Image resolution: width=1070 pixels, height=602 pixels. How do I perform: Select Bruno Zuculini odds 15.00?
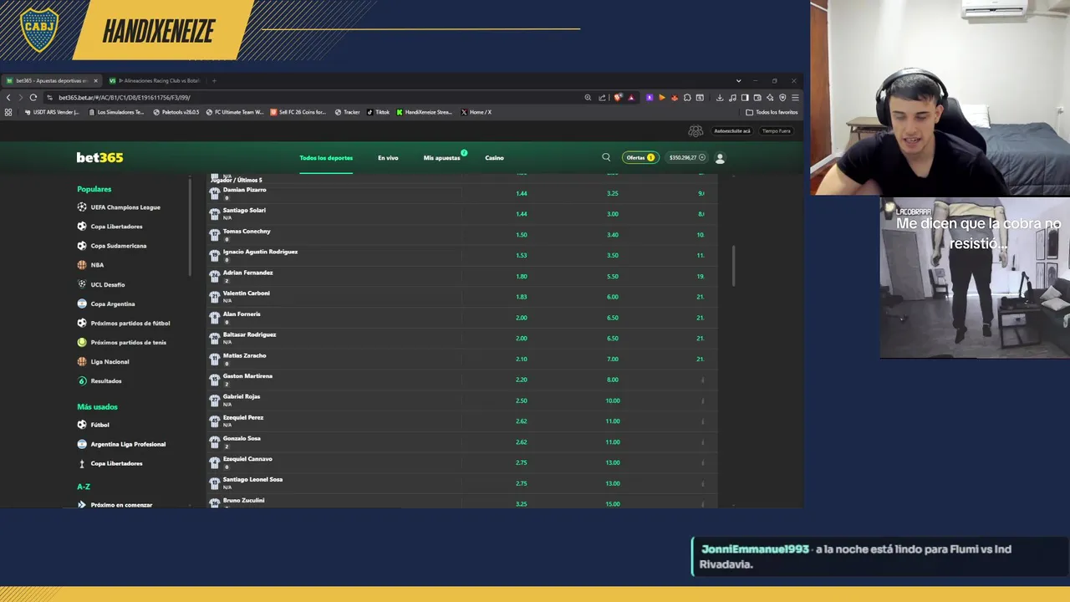click(613, 504)
